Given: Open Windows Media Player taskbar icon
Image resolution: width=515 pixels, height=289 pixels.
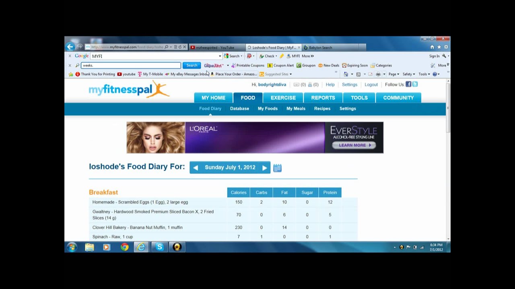Looking at the screenshot, I should tap(107, 247).
